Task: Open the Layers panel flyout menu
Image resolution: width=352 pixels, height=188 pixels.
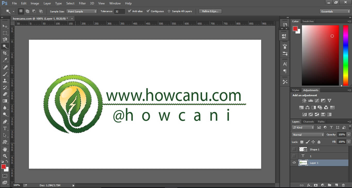Action: pos(349,121)
